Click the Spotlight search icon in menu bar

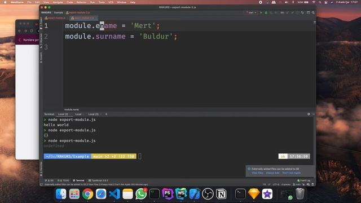pyautogui.click(x=320, y=2)
